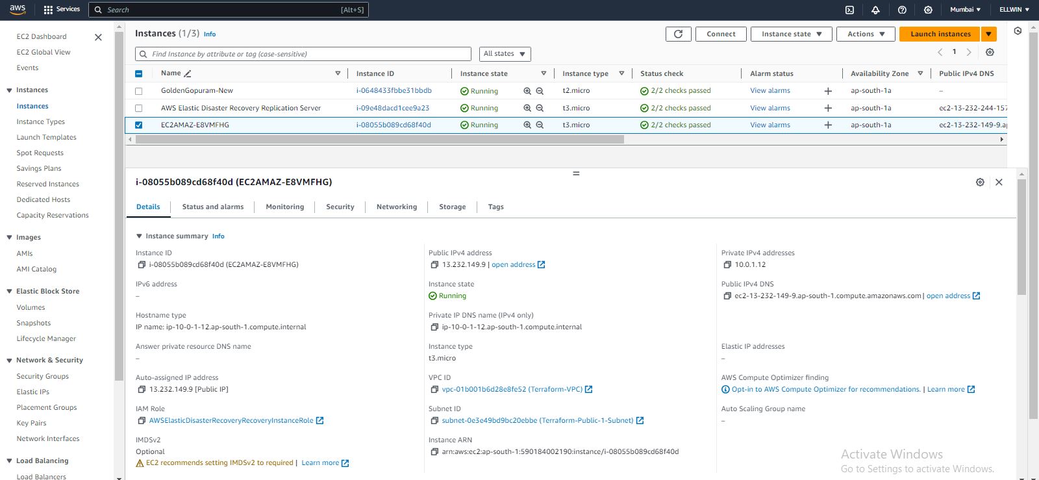The image size is (1039, 480).
Task: Copy the Public IPv4 address 13.232.149.9
Action: (x=434, y=265)
